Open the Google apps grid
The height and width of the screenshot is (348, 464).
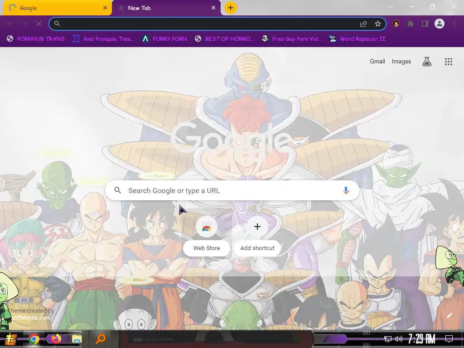click(x=449, y=62)
